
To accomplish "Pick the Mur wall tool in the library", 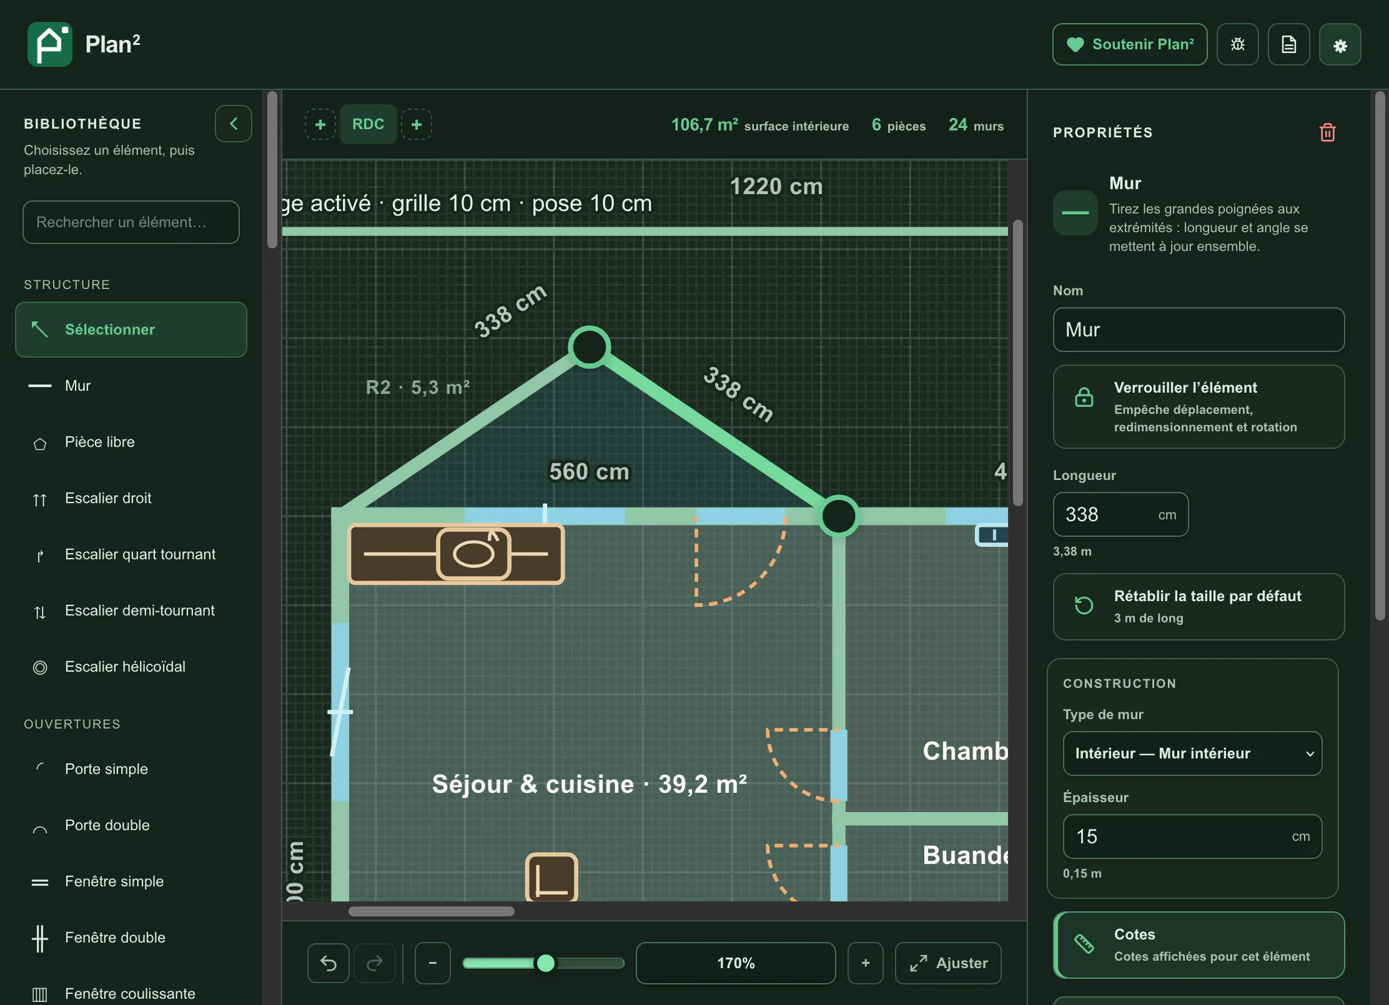I will click(x=131, y=386).
